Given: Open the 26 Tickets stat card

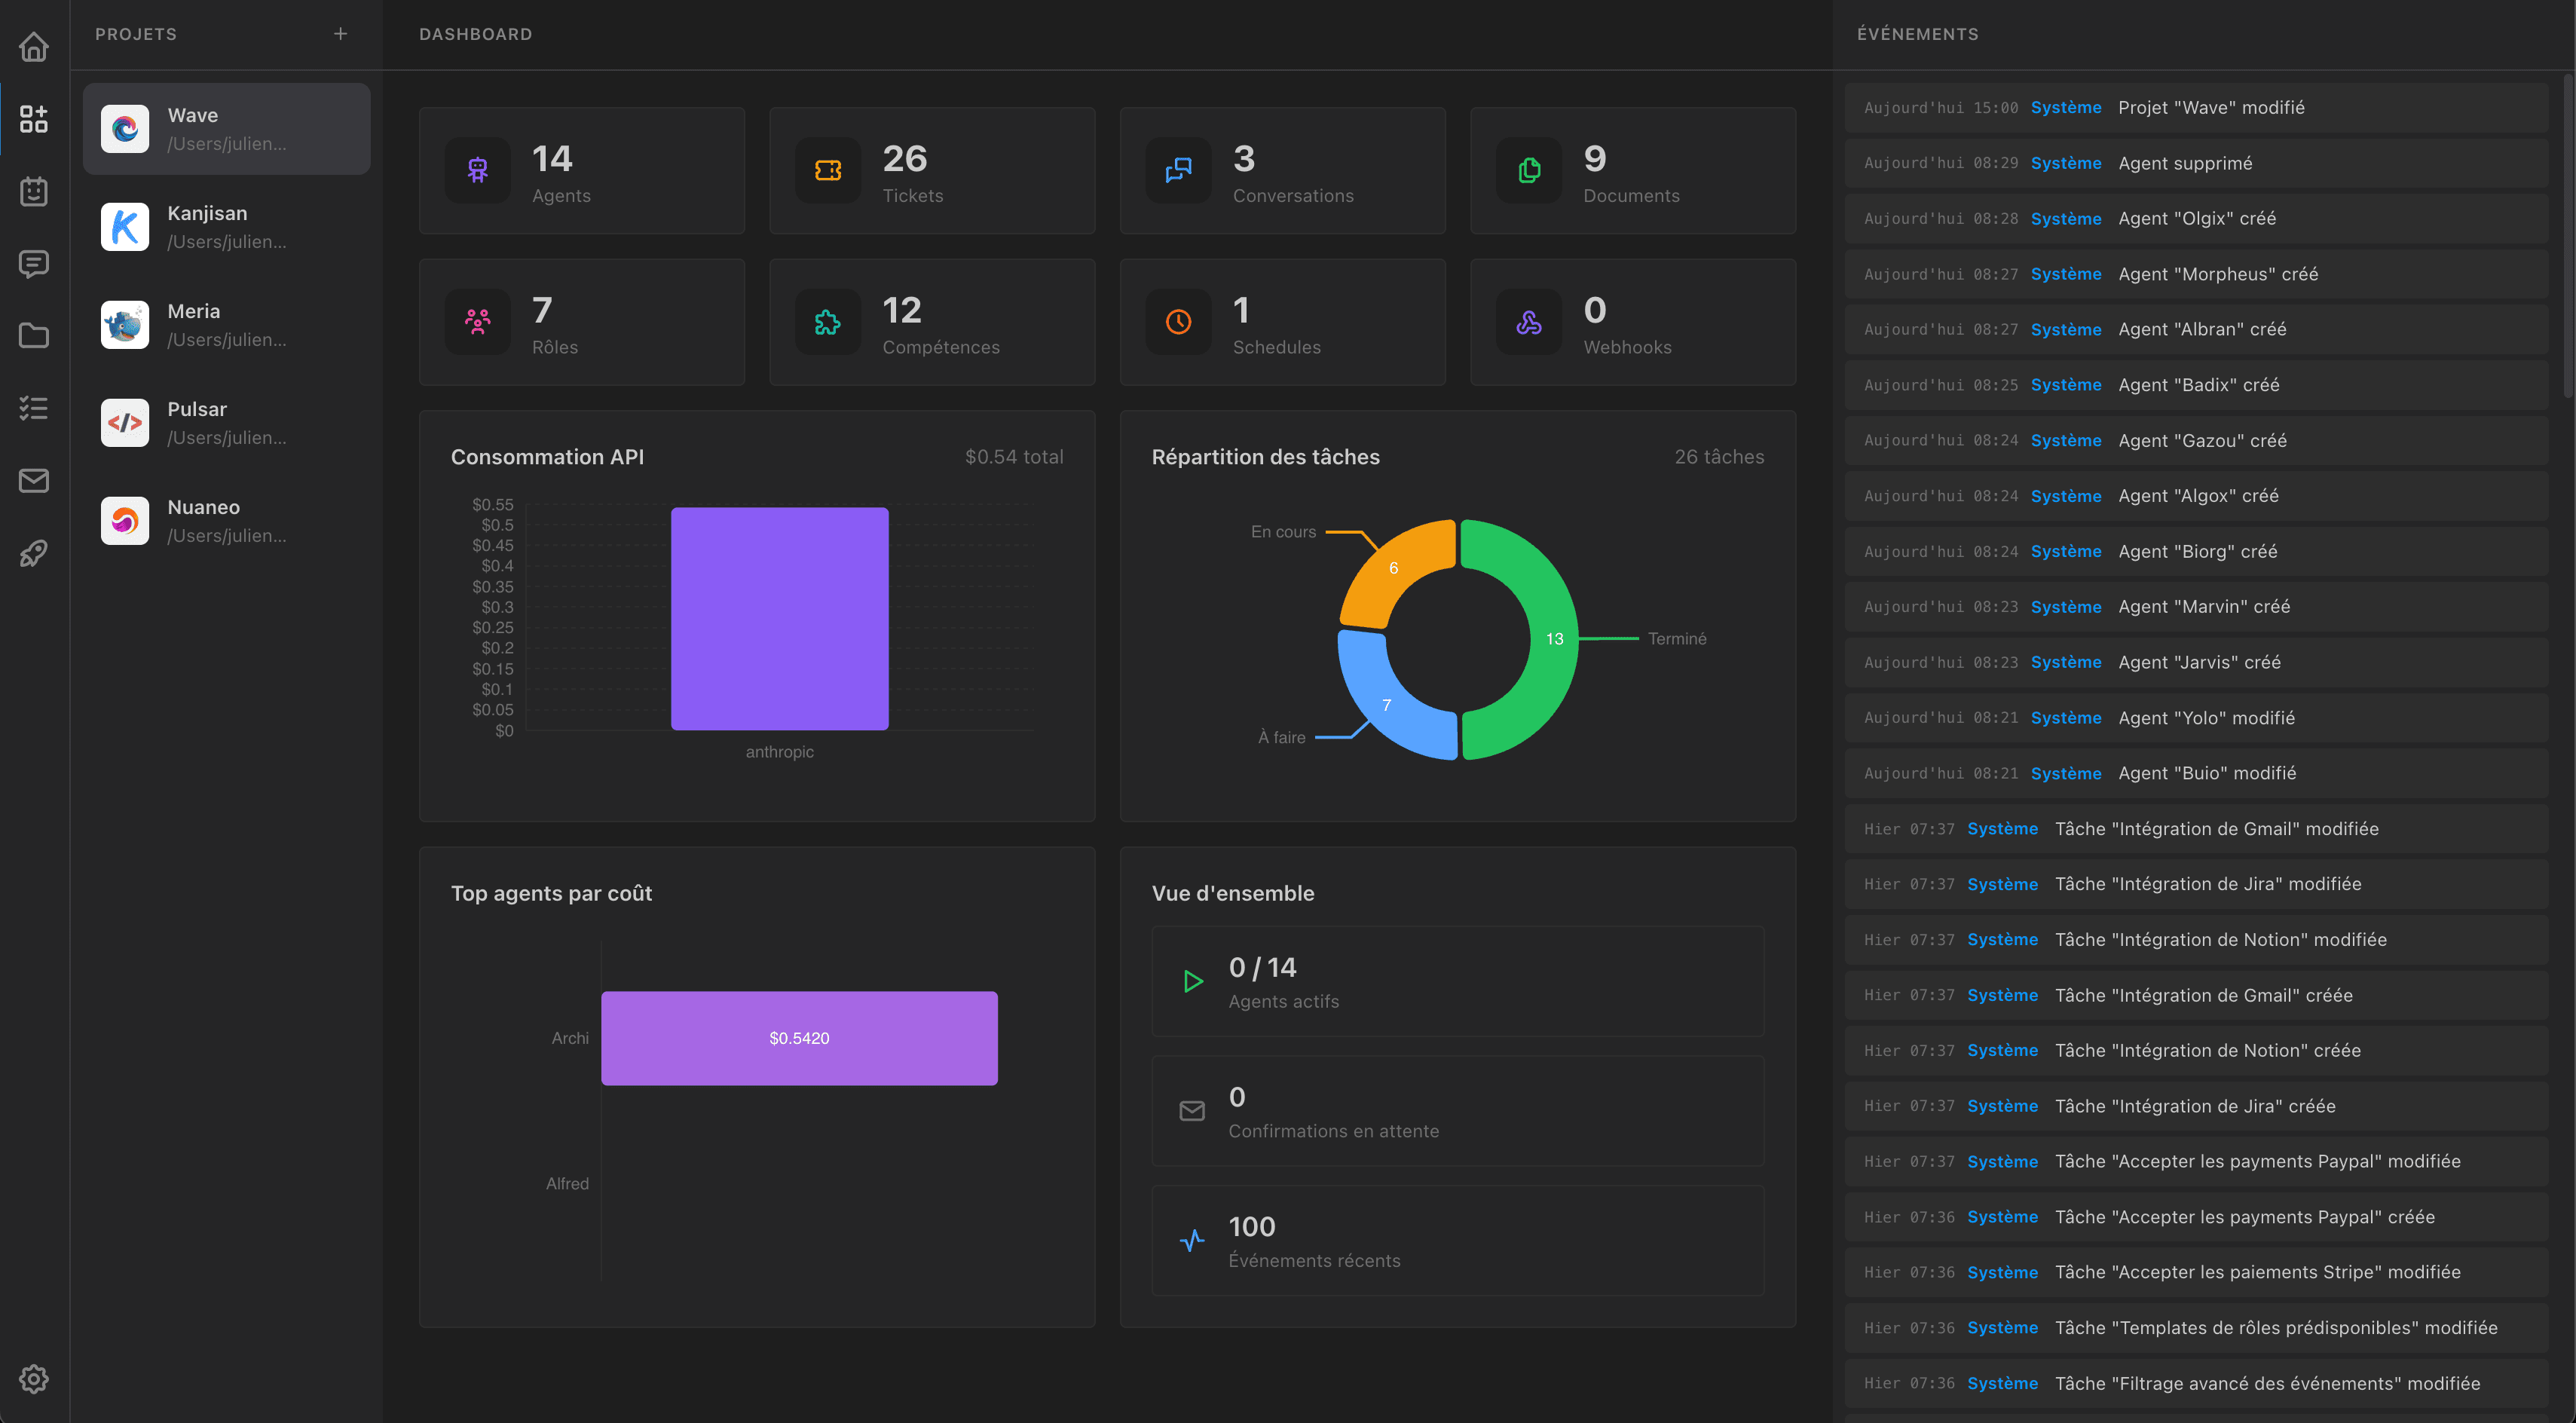Looking at the screenshot, I should [932, 171].
